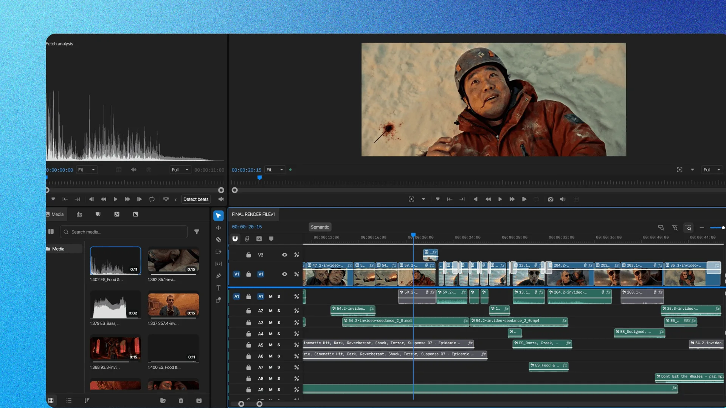Filter media with the funnel icon
The height and width of the screenshot is (408, 726).
(x=197, y=232)
